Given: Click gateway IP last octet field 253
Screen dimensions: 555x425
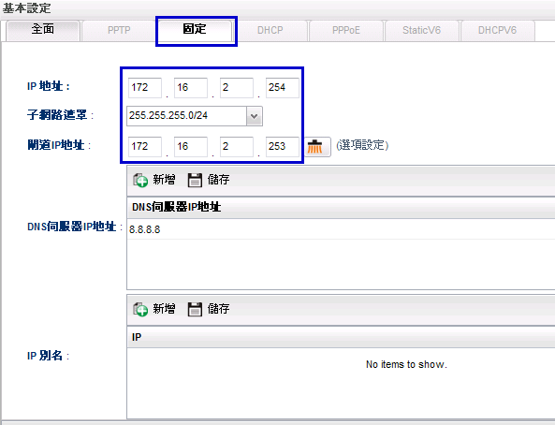Looking at the screenshot, I should [283, 147].
